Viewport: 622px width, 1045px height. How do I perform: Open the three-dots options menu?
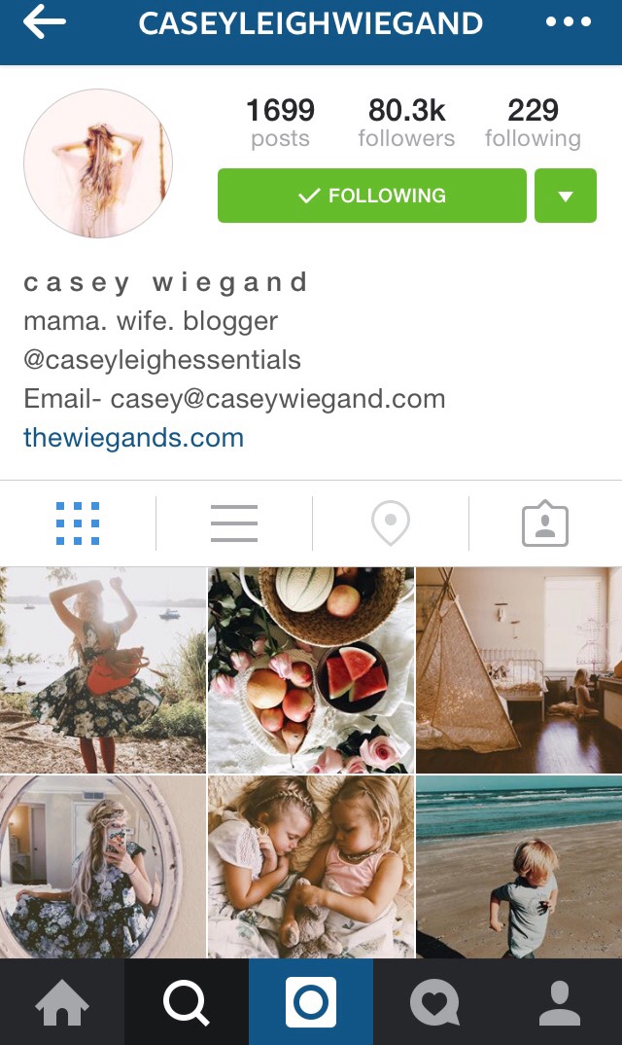point(568,22)
